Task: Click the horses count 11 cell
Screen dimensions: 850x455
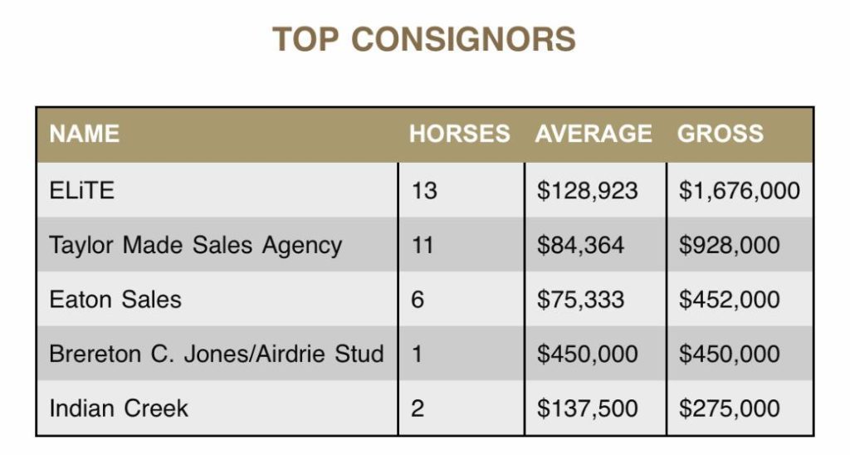Action: point(462,245)
